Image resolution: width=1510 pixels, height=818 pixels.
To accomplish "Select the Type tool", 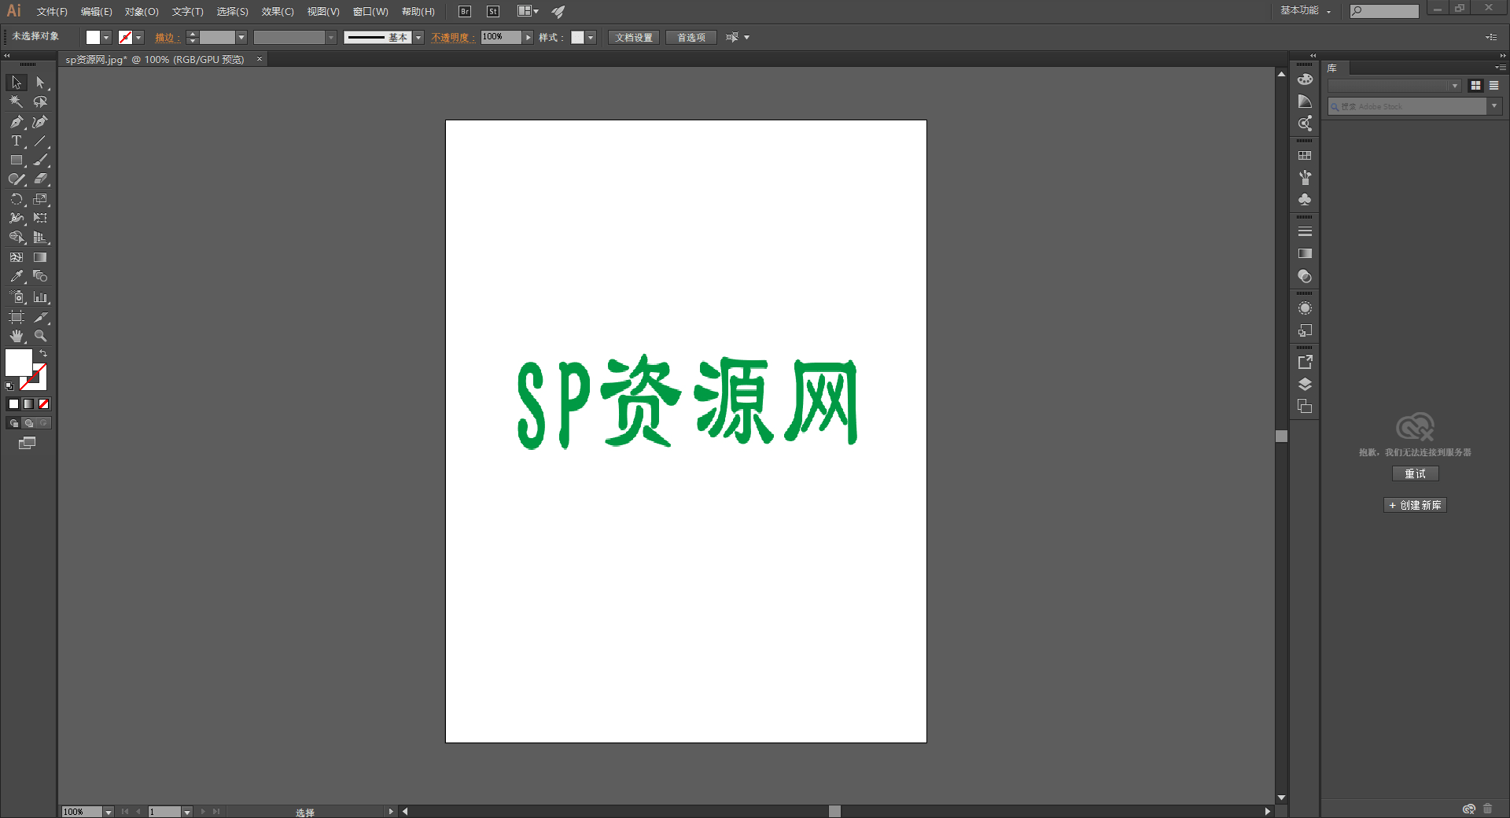I will coord(17,141).
